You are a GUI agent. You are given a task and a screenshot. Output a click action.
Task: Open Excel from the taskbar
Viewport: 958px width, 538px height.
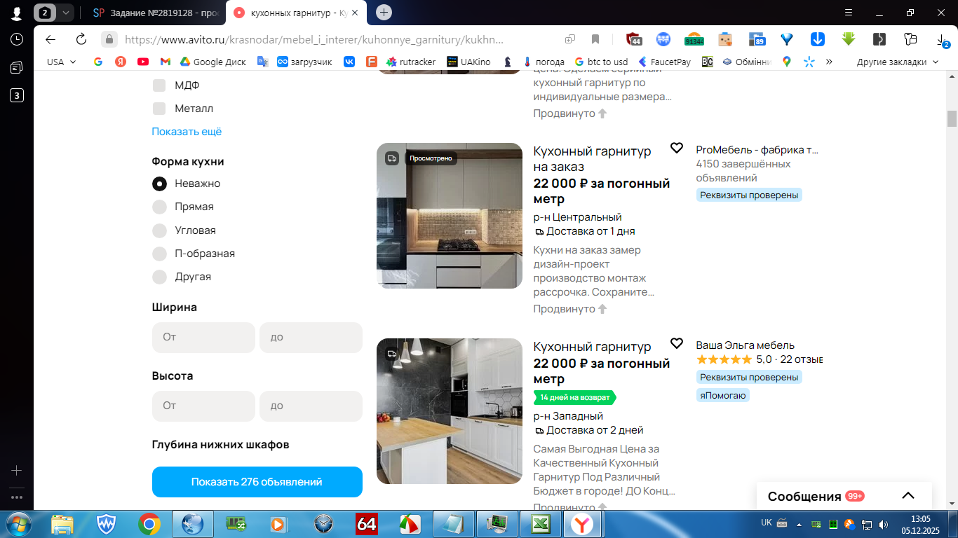pyautogui.click(x=541, y=523)
